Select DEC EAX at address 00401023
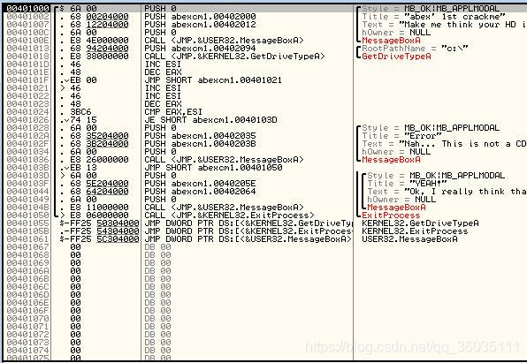The width and height of the screenshot is (527, 363). 163,103
